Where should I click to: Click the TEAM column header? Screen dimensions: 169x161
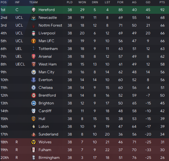coord(34,2)
